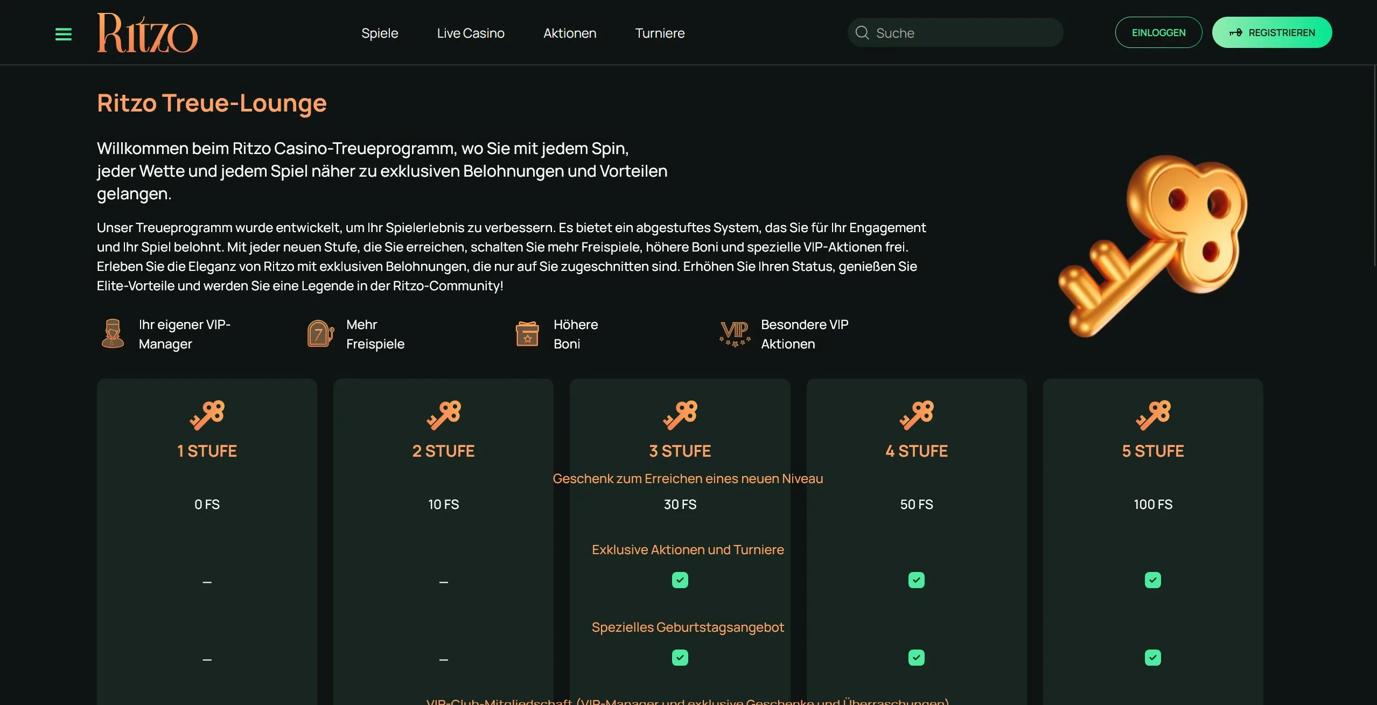Click 3 STUFE Exklusive Aktionen checkmark
Screen dimensions: 1377x705
point(680,580)
